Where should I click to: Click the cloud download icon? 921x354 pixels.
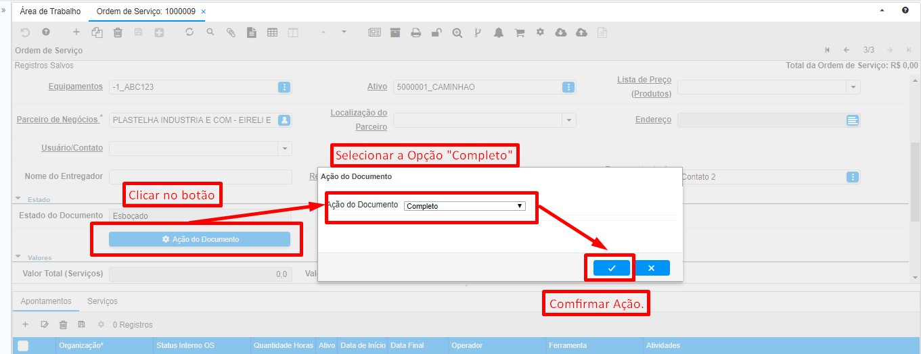(x=560, y=32)
